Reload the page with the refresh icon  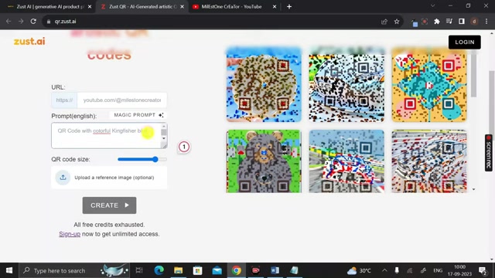click(x=33, y=22)
